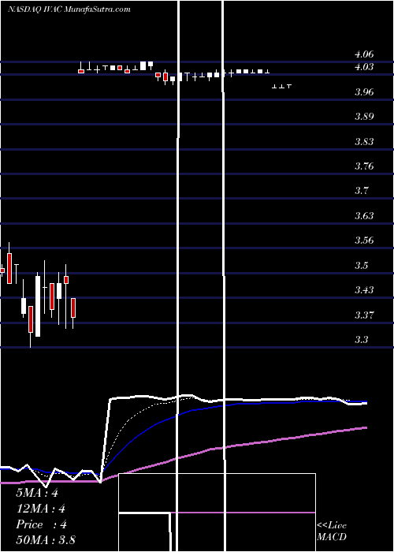Screen dimensions: 394x552
Task: Click the Price : 4 legend entry
Action: [x=42, y=524]
